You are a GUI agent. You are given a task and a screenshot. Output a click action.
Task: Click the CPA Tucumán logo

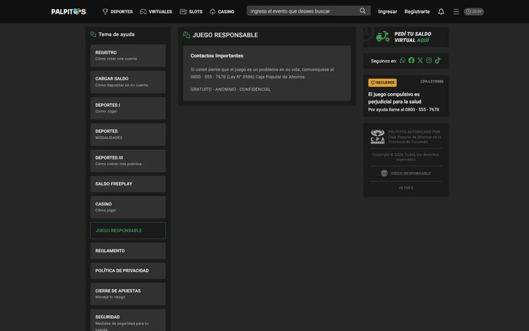point(377,137)
